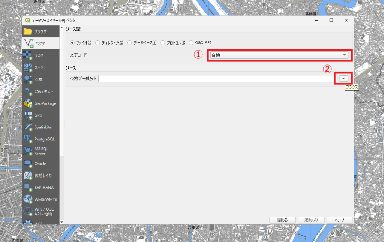Select the ファイル source type radio button

tap(73, 43)
